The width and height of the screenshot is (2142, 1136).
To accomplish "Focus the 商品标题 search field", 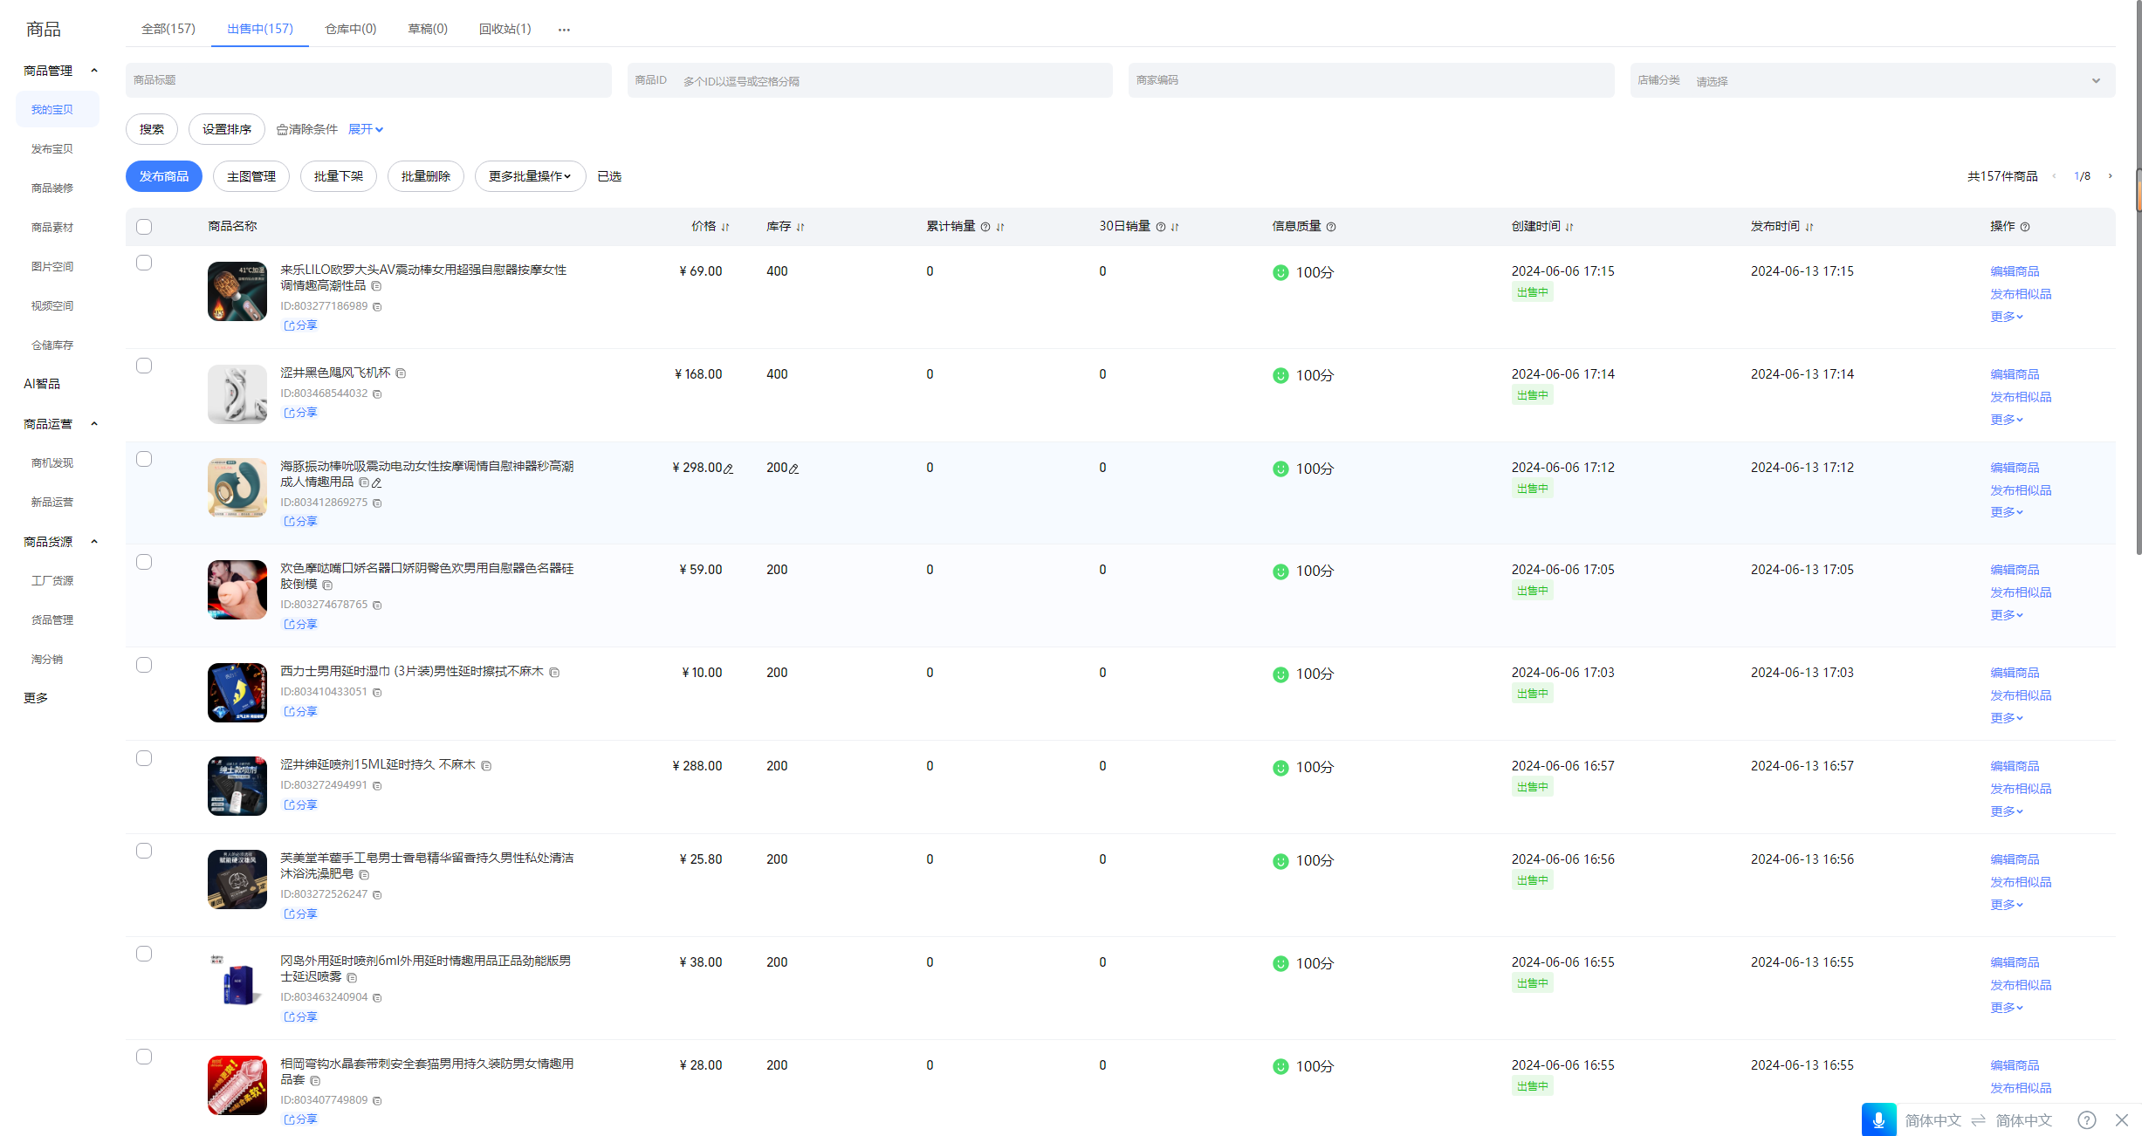I will coord(368,80).
